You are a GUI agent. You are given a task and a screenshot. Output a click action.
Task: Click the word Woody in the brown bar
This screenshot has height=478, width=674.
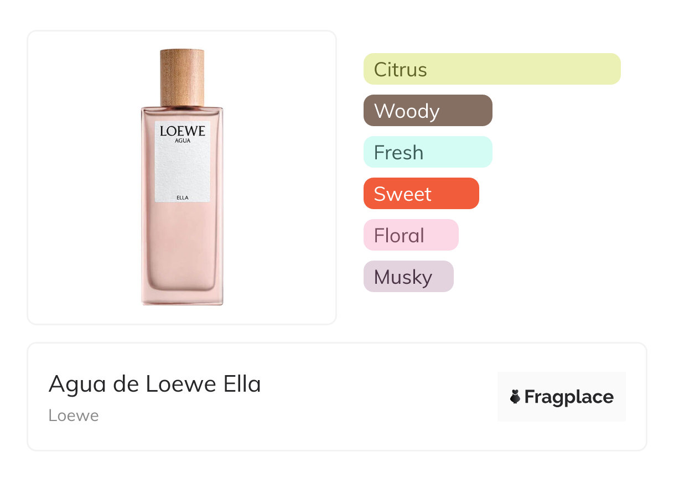point(406,111)
